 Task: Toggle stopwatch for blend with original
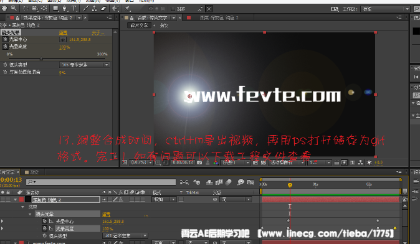click(5, 72)
